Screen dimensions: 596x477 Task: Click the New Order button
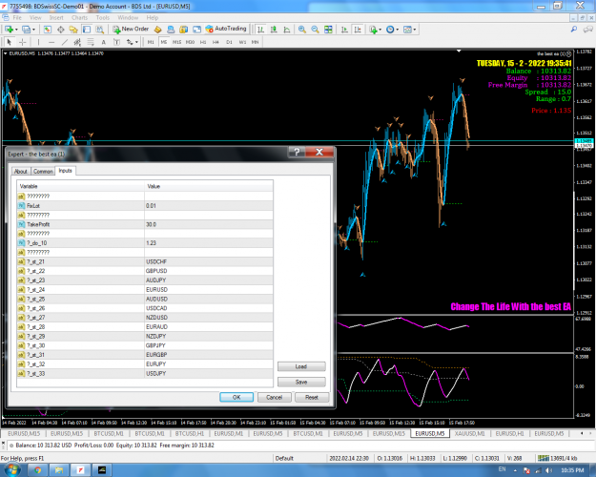pos(132,29)
